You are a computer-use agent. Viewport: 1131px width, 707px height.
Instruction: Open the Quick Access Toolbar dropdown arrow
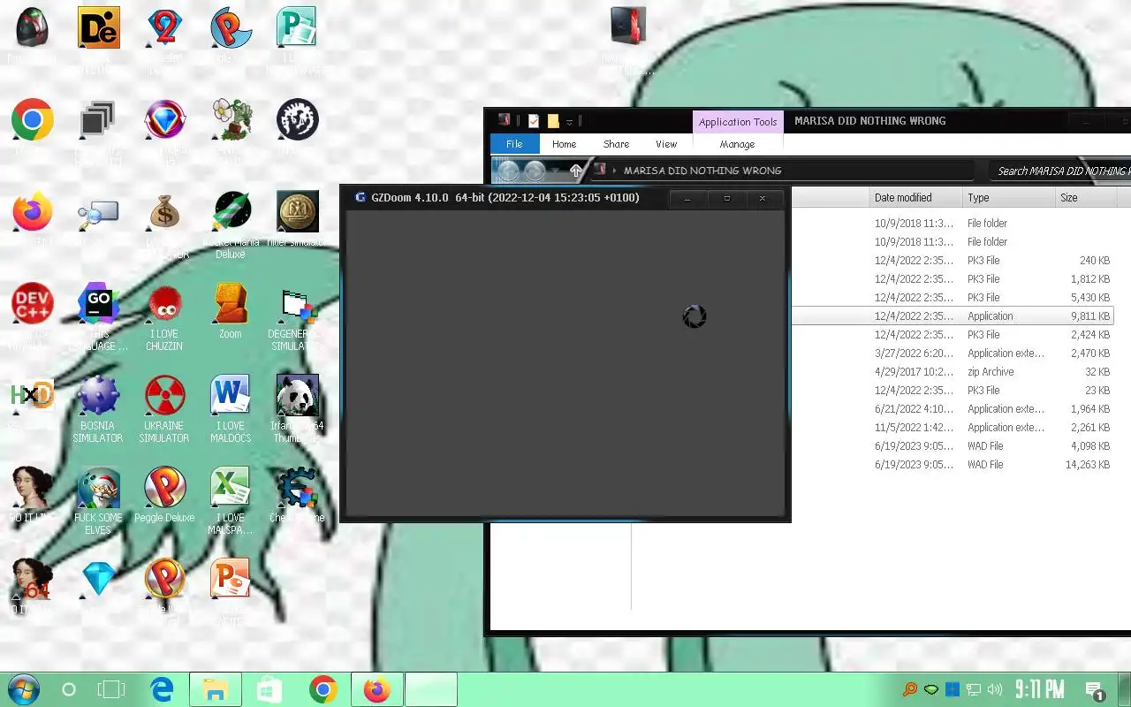(x=570, y=121)
